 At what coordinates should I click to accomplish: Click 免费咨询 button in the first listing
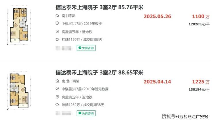86,48
